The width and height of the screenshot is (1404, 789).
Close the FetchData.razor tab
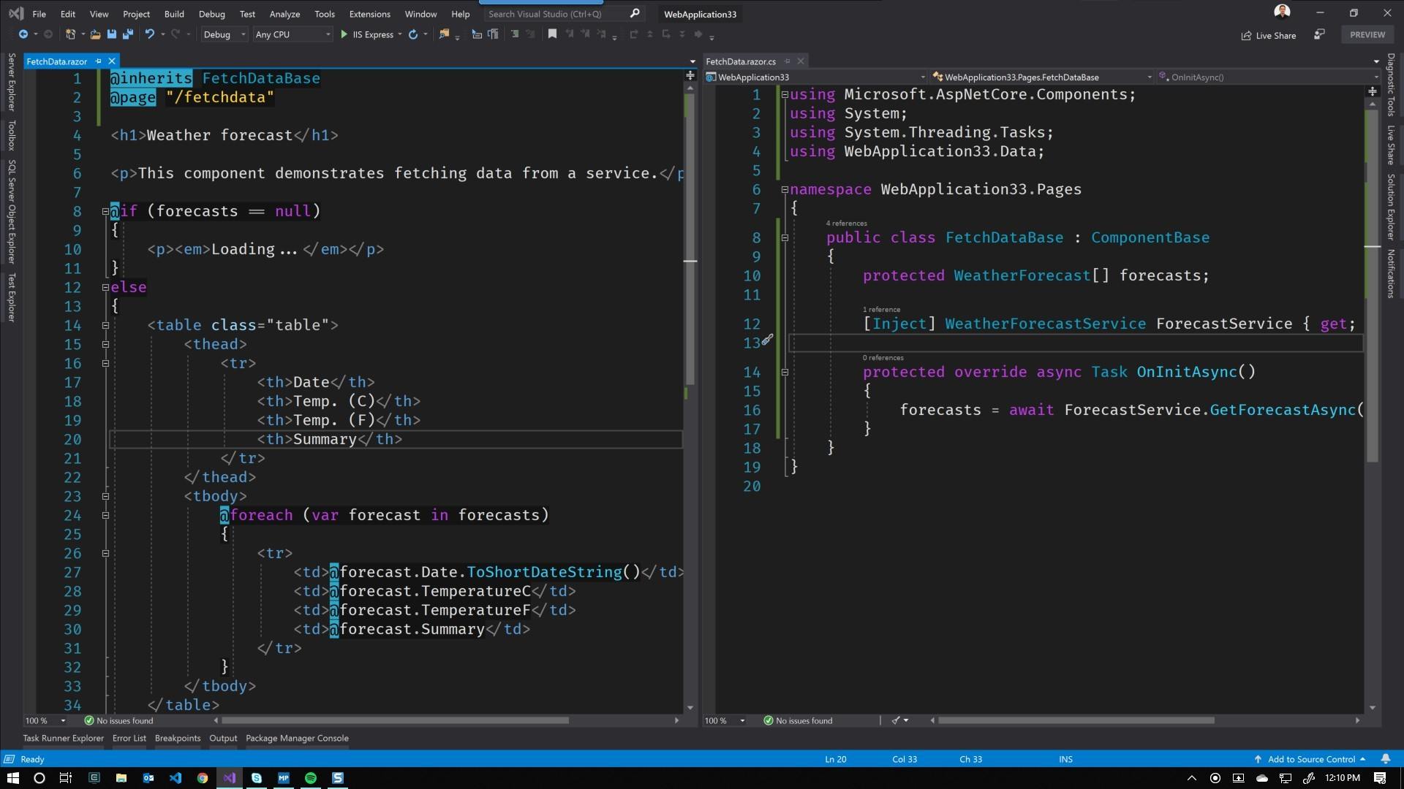click(112, 61)
